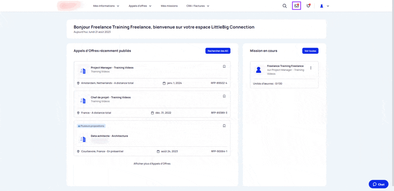394x191 pixels.
Task: Click the Voir toutes button
Action: point(310,51)
